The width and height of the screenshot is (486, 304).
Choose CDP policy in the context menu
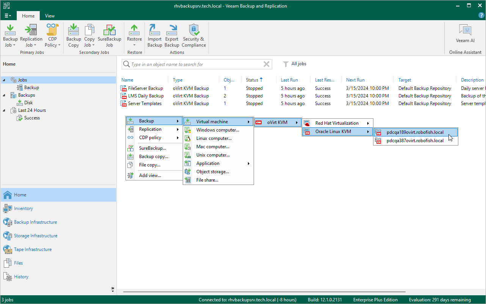tap(154, 138)
